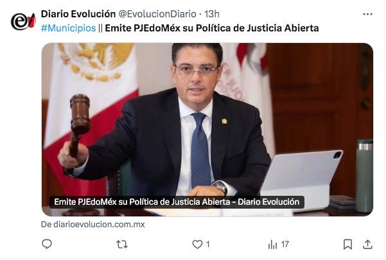The height and width of the screenshot is (260, 386).
Task: Open the reply composer via speech bubble icon
Action: tap(47, 244)
